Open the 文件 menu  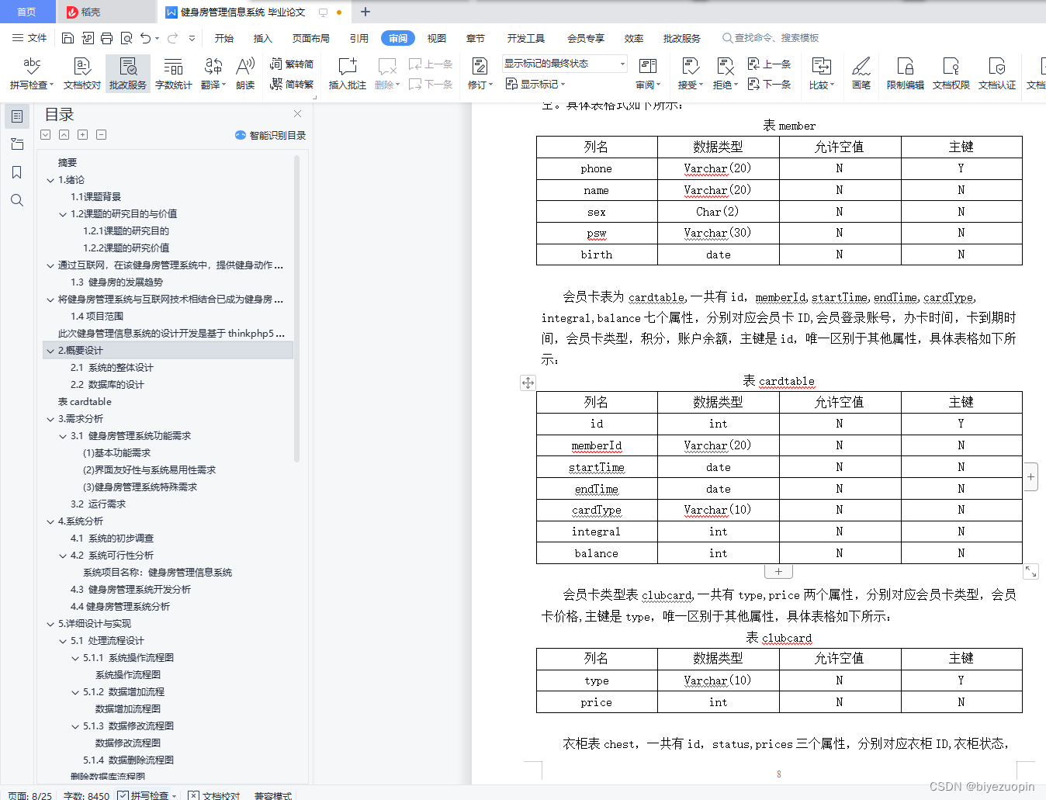(x=29, y=38)
